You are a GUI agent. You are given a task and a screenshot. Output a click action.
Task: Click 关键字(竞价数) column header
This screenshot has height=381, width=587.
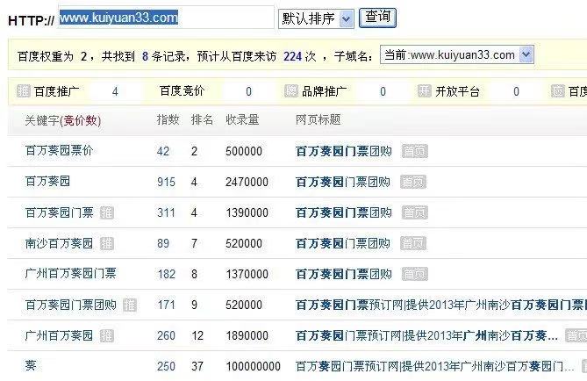[x=63, y=120]
